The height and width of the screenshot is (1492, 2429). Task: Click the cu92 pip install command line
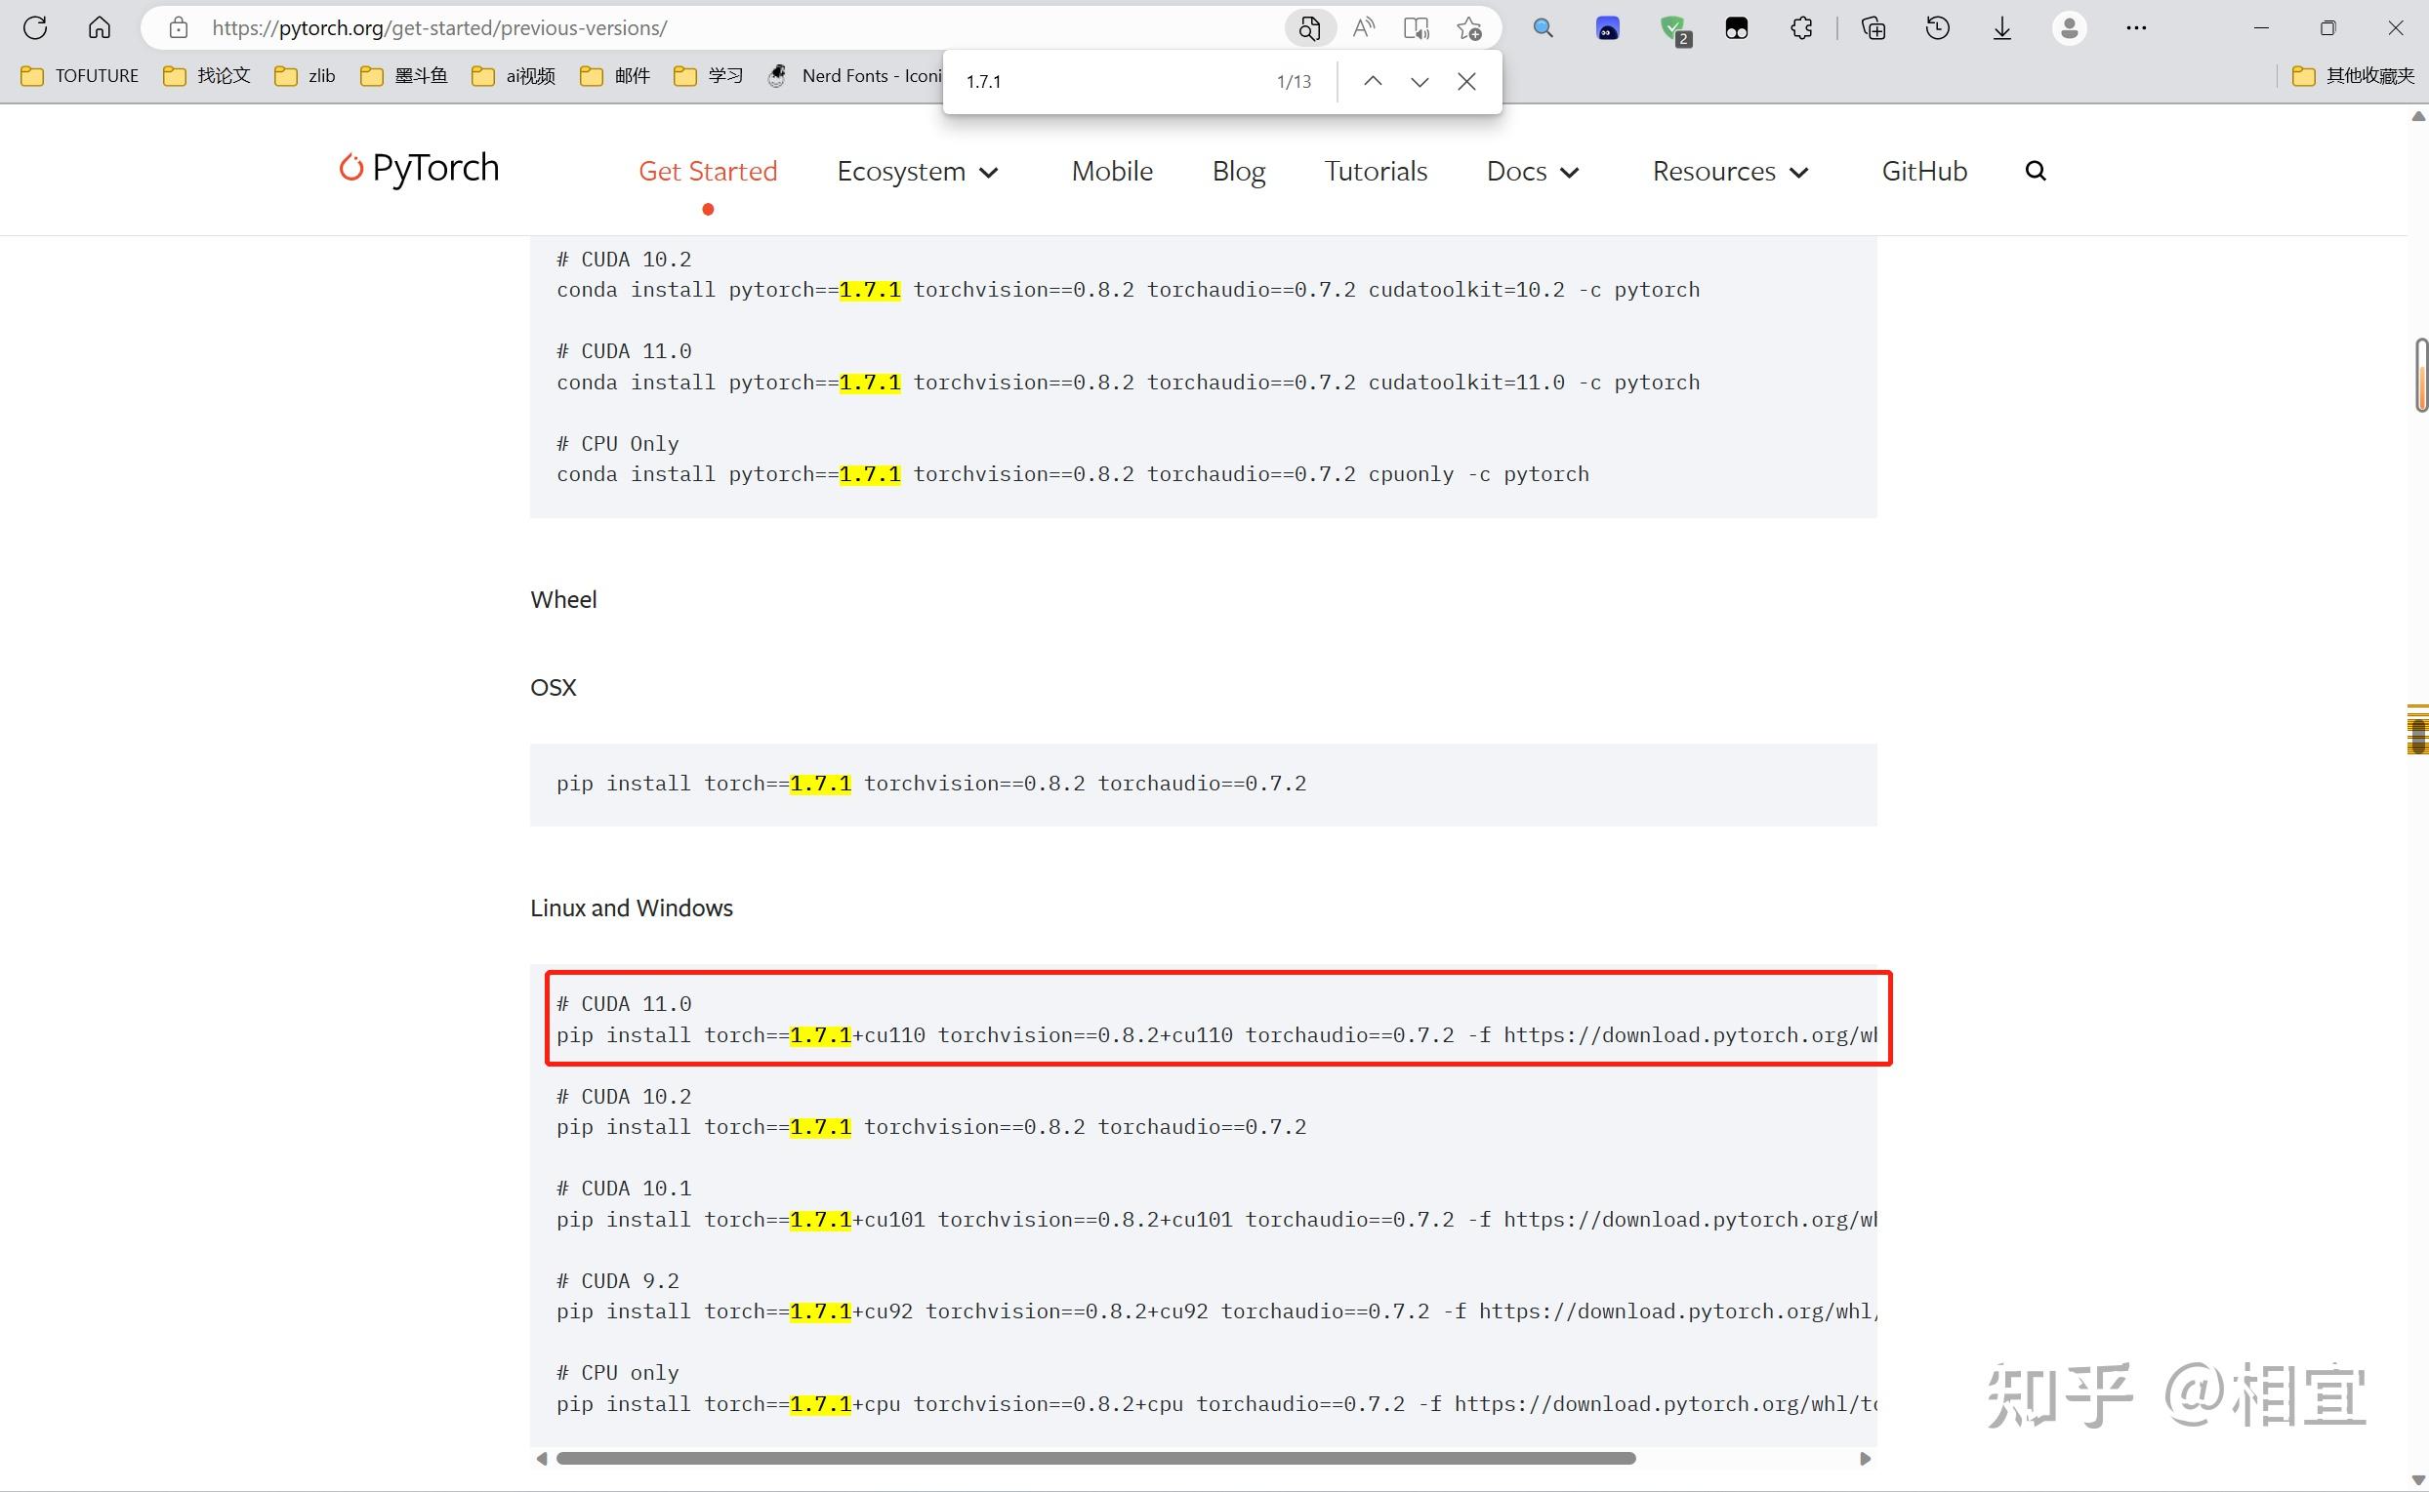point(1216,1311)
